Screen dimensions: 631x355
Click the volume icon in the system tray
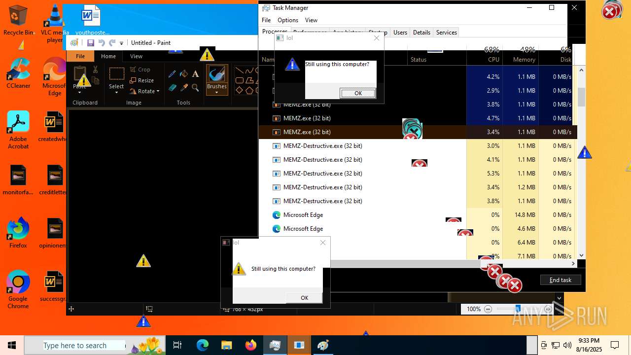(x=567, y=345)
